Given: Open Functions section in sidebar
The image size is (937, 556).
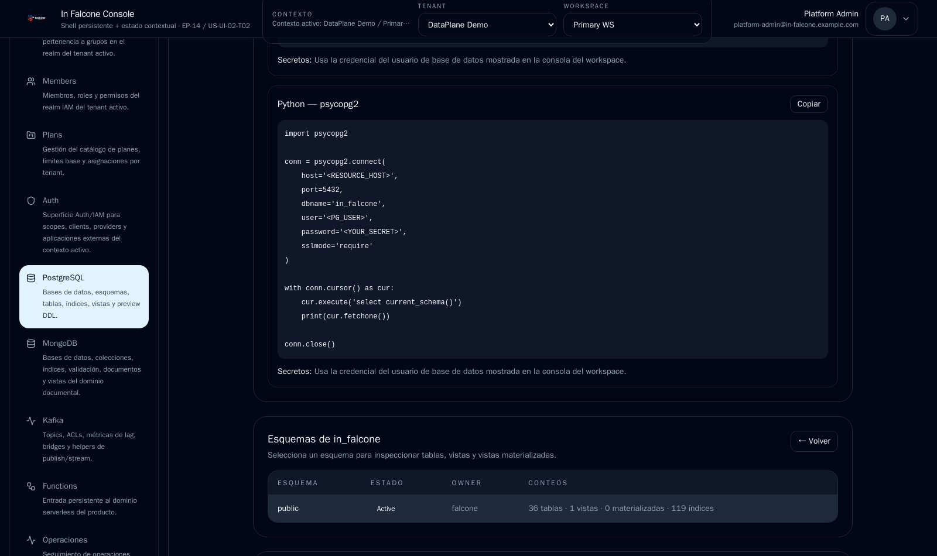Looking at the screenshot, I should coord(84,499).
